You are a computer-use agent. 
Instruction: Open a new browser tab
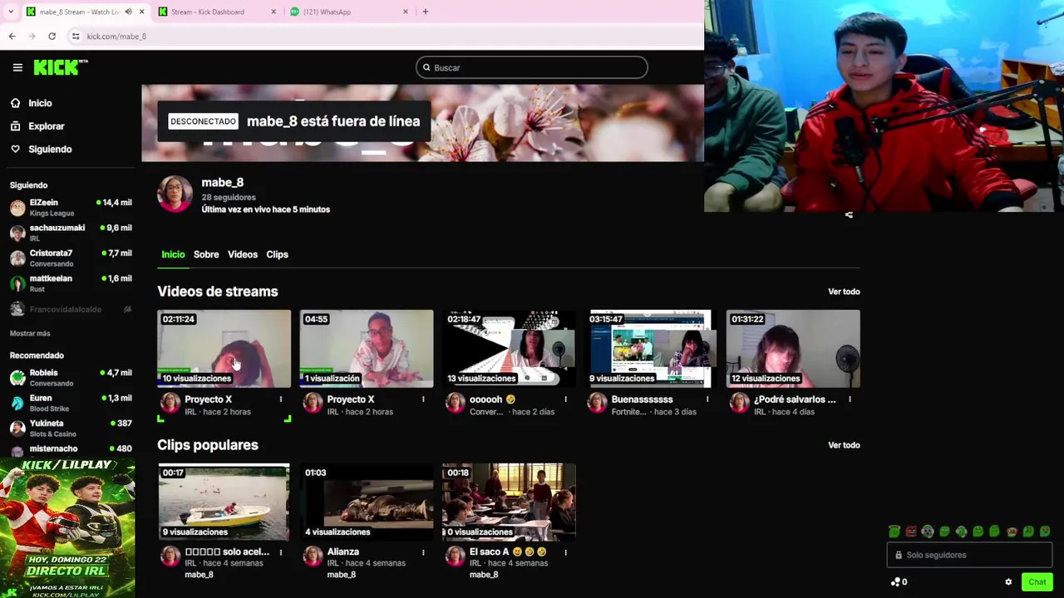pyautogui.click(x=425, y=12)
